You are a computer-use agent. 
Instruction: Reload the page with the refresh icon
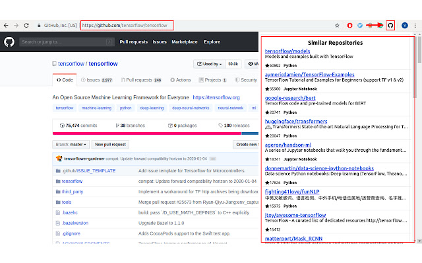tap(26, 26)
